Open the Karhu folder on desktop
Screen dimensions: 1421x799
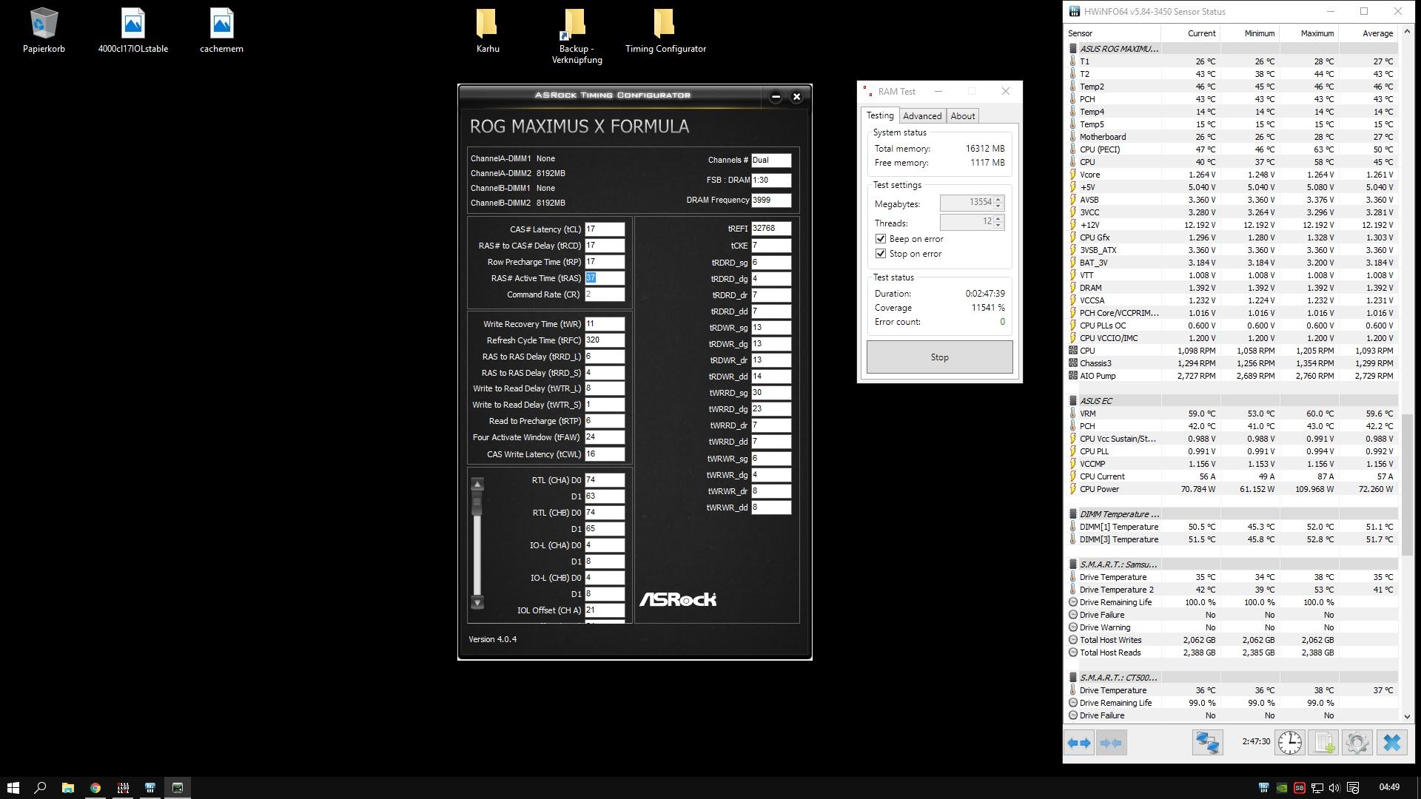pos(488,31)
